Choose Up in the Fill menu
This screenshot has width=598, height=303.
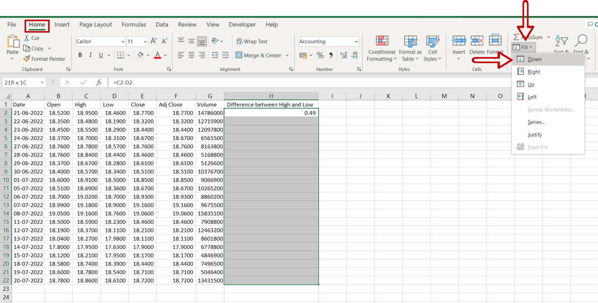[x=548, y=84]
